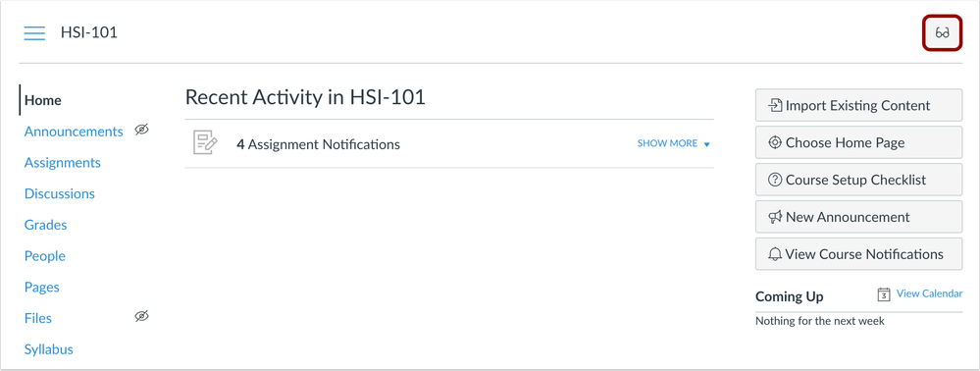Viewport: 980px width, 371px height.
Task: Click the import icon in Import Existing Content
Action: (775, 105)
